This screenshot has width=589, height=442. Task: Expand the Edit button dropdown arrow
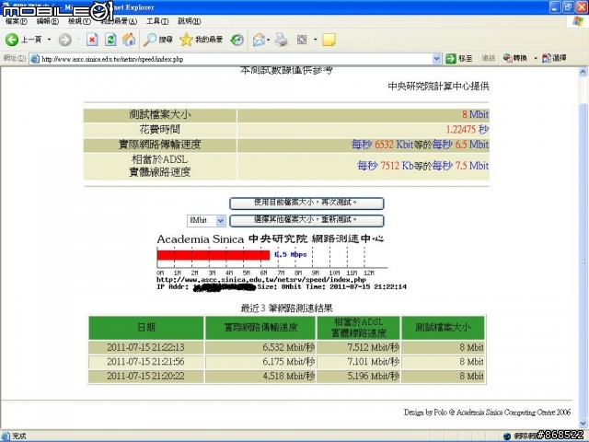[315, 40]
